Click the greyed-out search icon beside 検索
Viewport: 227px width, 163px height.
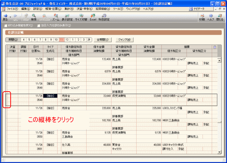pyautogui.click(x=44, y=16)
